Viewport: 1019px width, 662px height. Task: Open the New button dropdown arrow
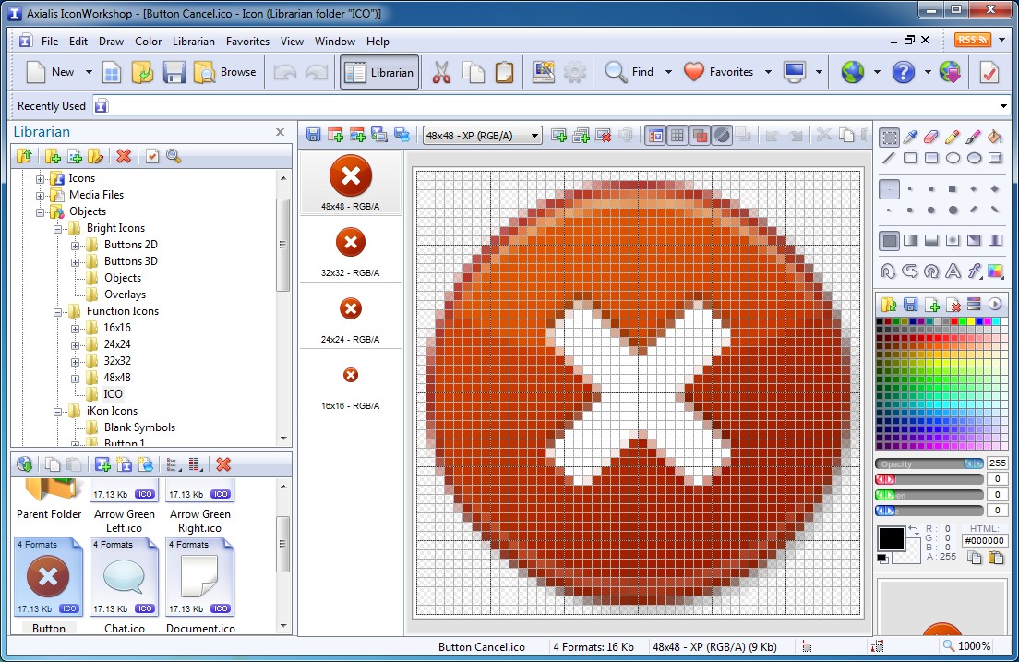(89, 72)
